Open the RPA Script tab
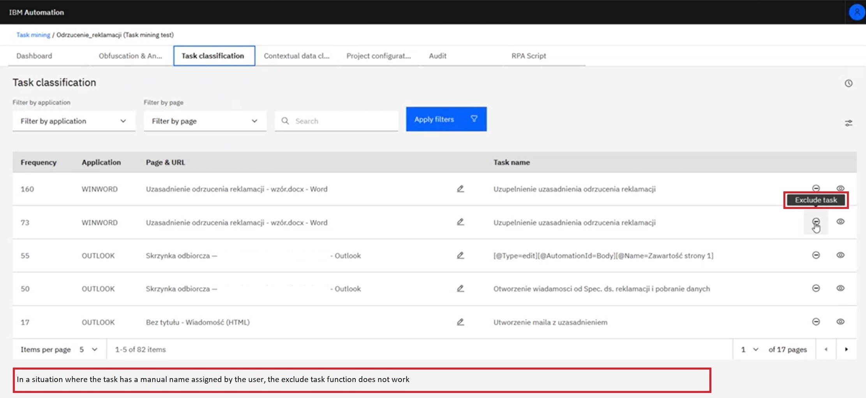Image resolution: width=866 pixels, height=398 pixels. (x=528, y=56)
